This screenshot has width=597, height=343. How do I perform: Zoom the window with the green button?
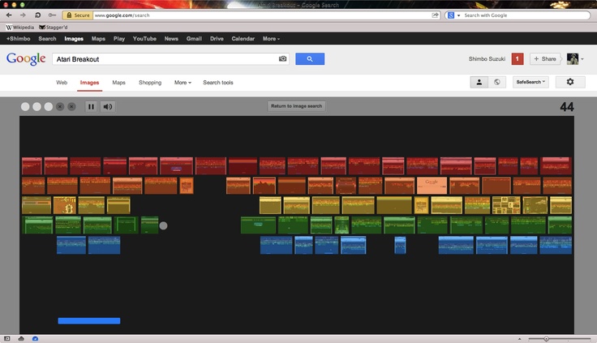click(23, 5)
